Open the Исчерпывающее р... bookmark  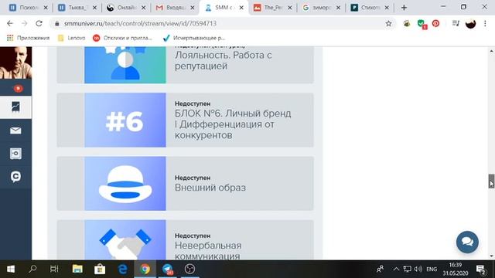(x=194, y=38)
